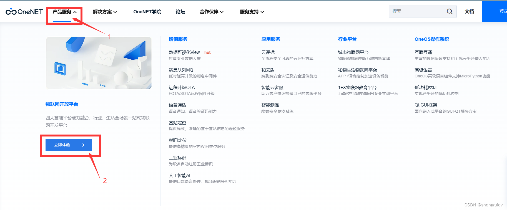Click the description 面向嵌入式平台的GUI-QT解决方案
The image size is (507, 210).
446,111
